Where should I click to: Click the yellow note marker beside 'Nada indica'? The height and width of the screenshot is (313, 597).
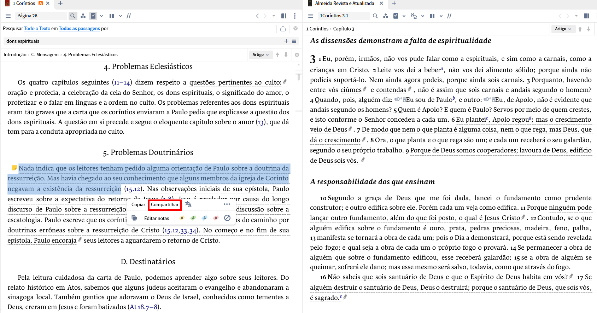14,168
